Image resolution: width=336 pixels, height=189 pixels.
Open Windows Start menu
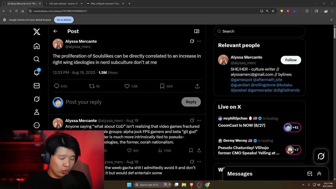(x=129, y=185)
